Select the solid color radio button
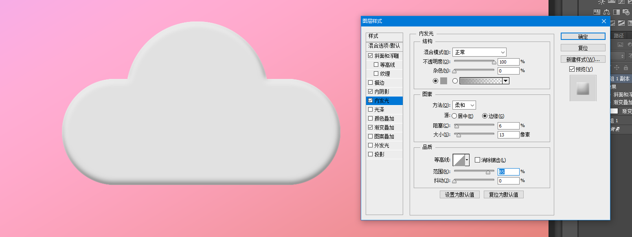632x237 pixels. coord(435,81)
